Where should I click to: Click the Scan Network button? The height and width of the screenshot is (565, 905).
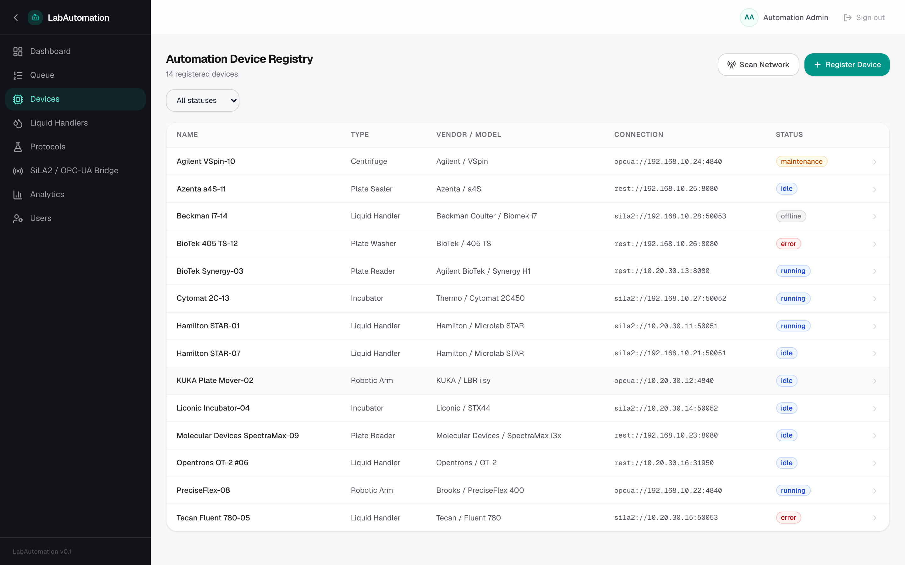(758, 65)
